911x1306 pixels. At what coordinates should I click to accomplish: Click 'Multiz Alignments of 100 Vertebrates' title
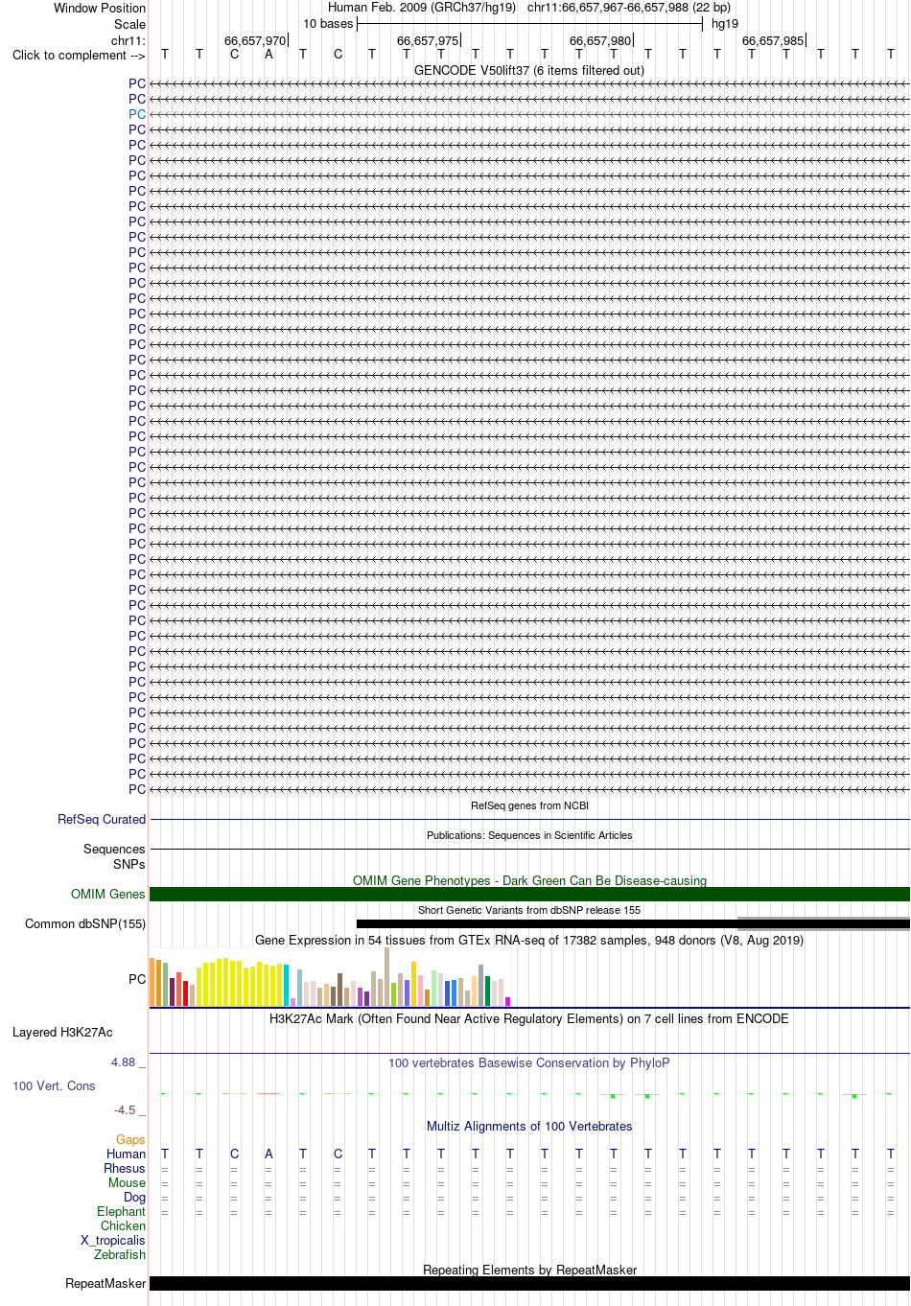point(529,1126)
